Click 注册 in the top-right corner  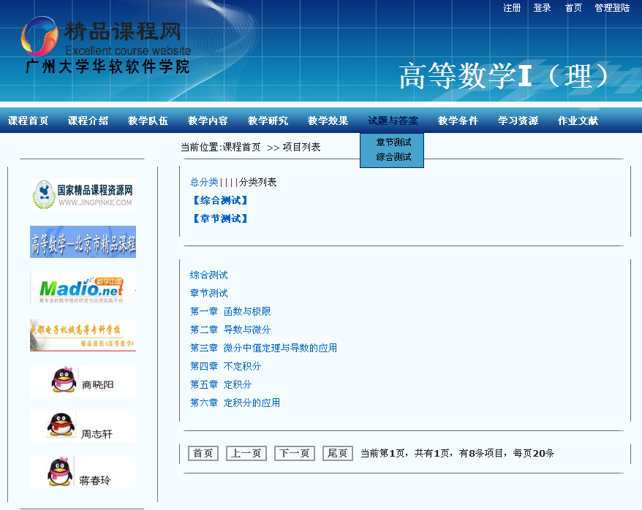point(512,8)
